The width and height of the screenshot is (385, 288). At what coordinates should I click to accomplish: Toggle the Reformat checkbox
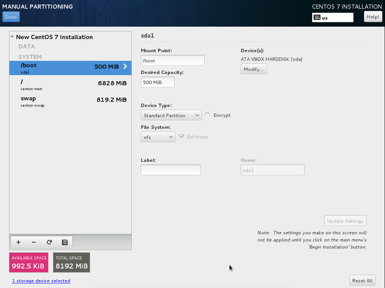point(182,137)
